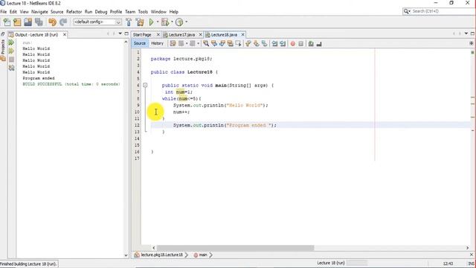This screenshot has width=476, height=268.
Task: Open the Tools menu
Action: pyautogui.click(x=143, y=12)
